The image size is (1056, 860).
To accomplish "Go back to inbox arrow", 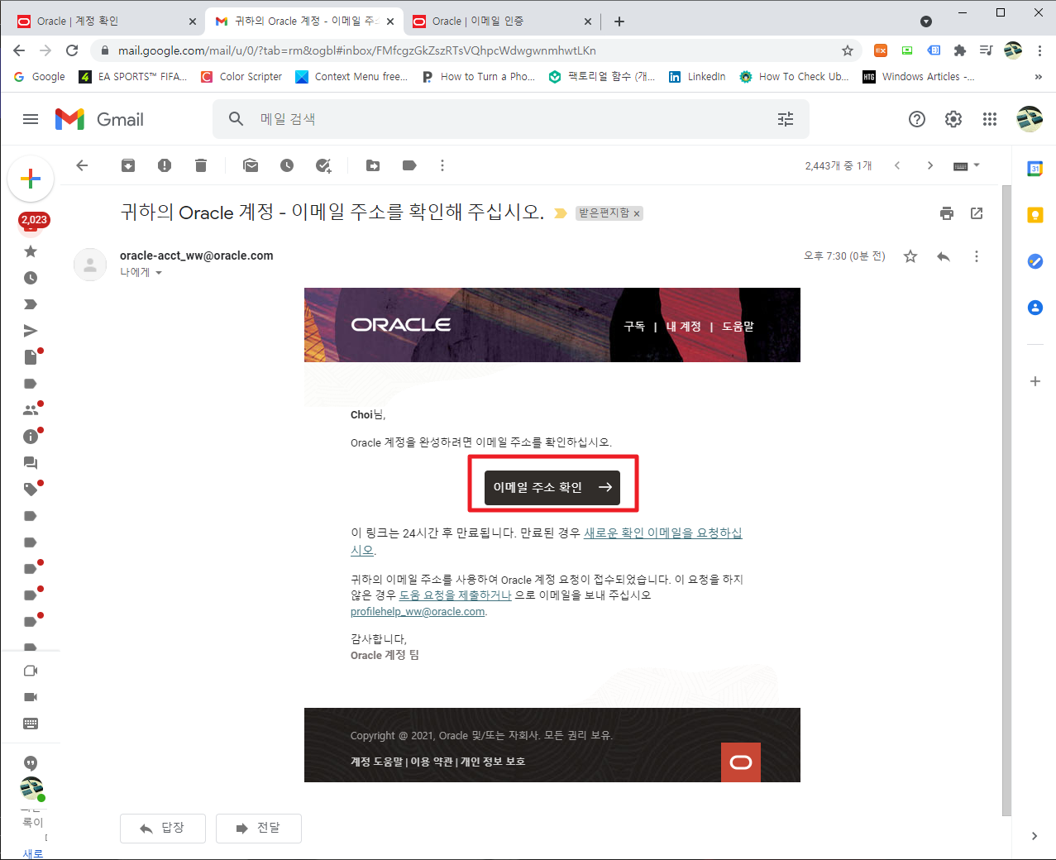I will [82, 165].
